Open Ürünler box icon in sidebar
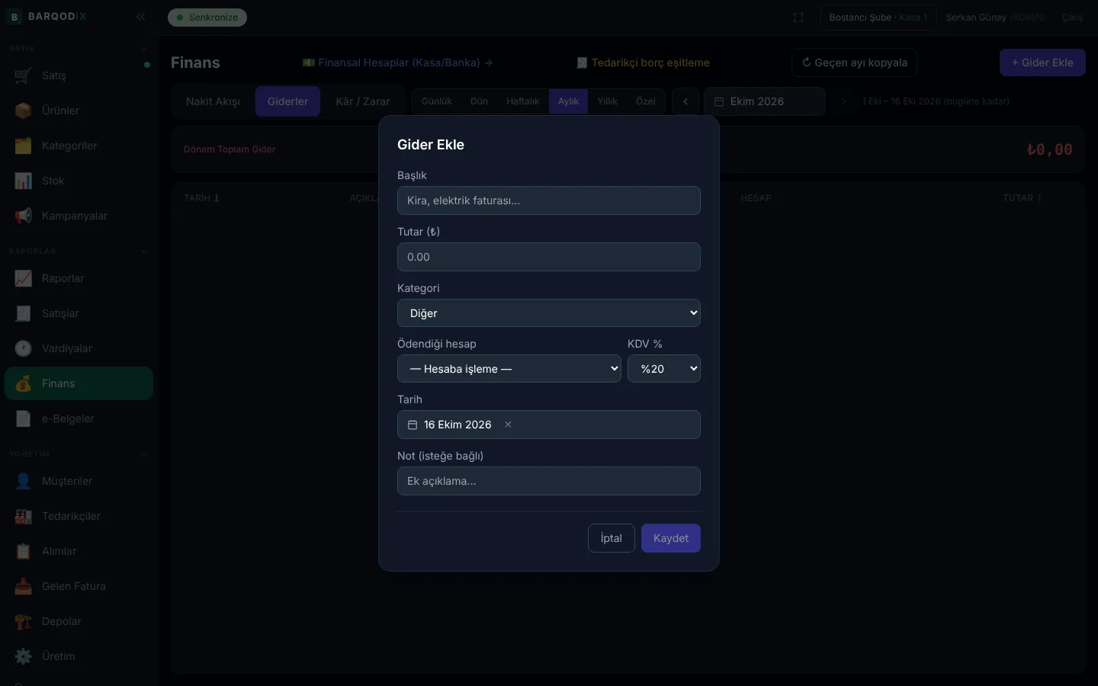The height and width of the screenshot is (686, 1098). (24, 111)
